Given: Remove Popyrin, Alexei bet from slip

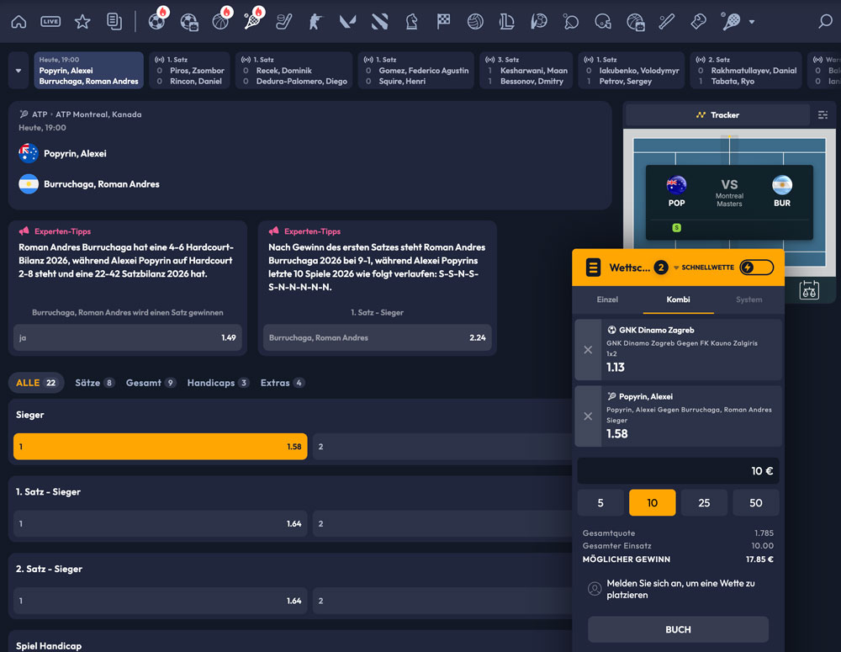Looking at the screenshot, I should tap(588, 416).
